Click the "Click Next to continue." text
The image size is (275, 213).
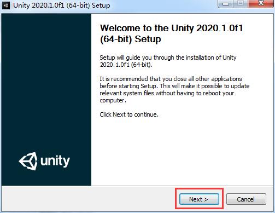coord(129,114)
